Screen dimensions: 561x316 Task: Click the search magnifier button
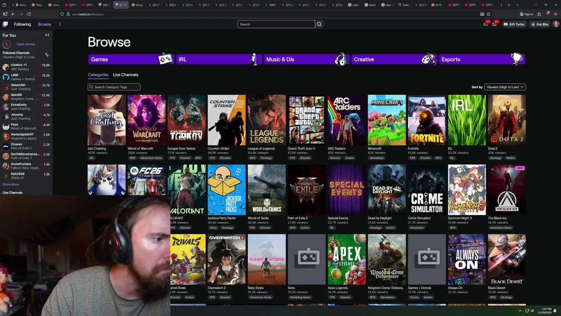point(319,24)
